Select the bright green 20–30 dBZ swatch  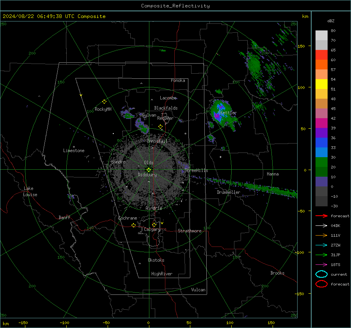coord(321,162)
